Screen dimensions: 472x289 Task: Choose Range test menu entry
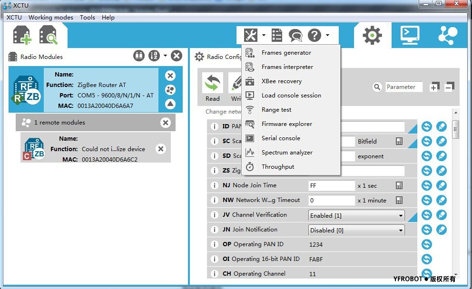coord(276,110)
